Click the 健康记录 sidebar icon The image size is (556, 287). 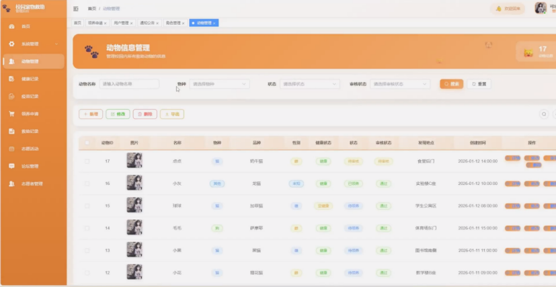point(11,79)
